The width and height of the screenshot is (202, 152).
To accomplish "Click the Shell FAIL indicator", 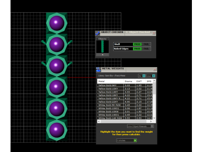I will pyautogui.click(x=146, y=44).
